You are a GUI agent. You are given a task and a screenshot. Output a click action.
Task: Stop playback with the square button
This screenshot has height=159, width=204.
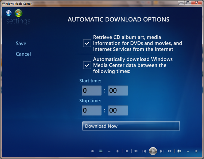[126, 151]
